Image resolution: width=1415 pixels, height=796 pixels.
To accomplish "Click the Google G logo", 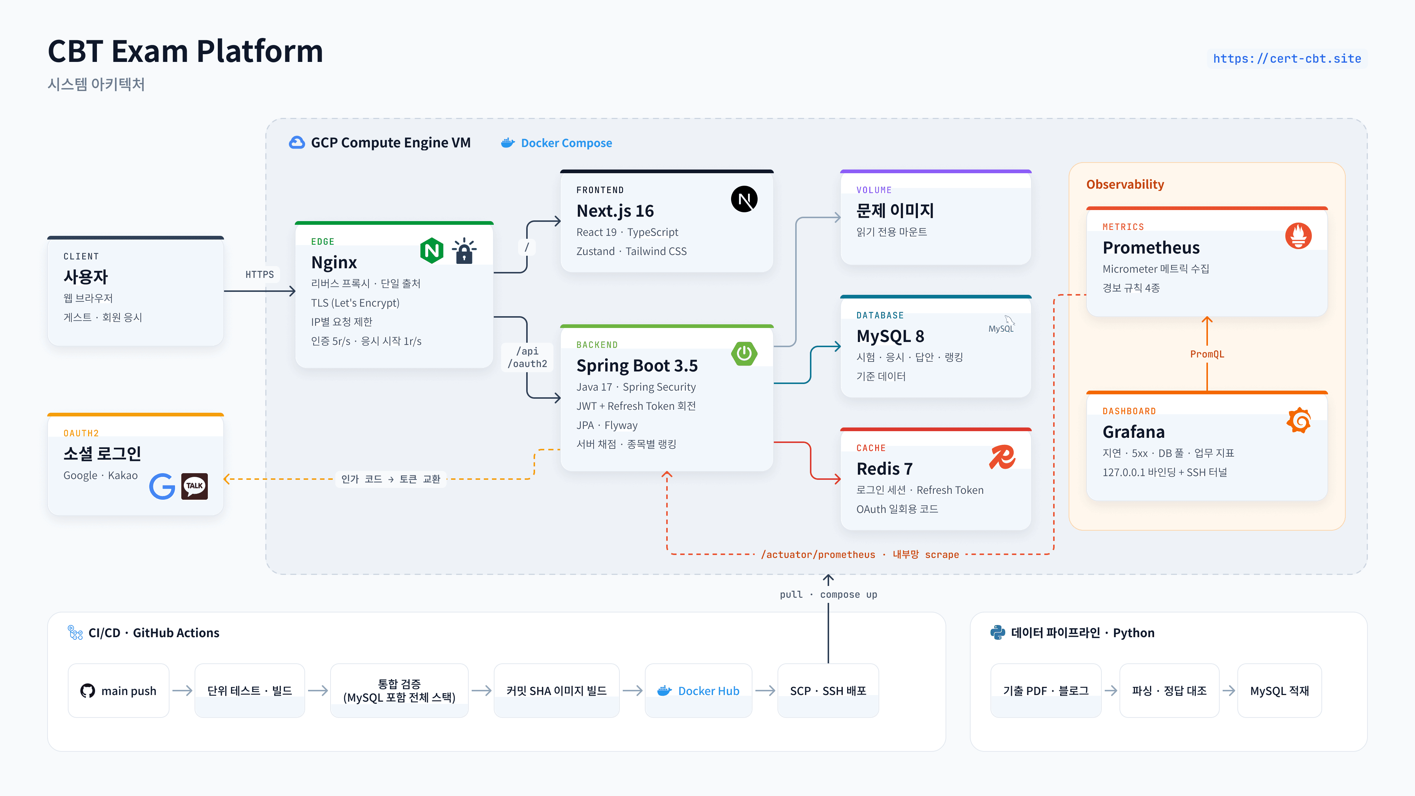I will tap(162, 486).
